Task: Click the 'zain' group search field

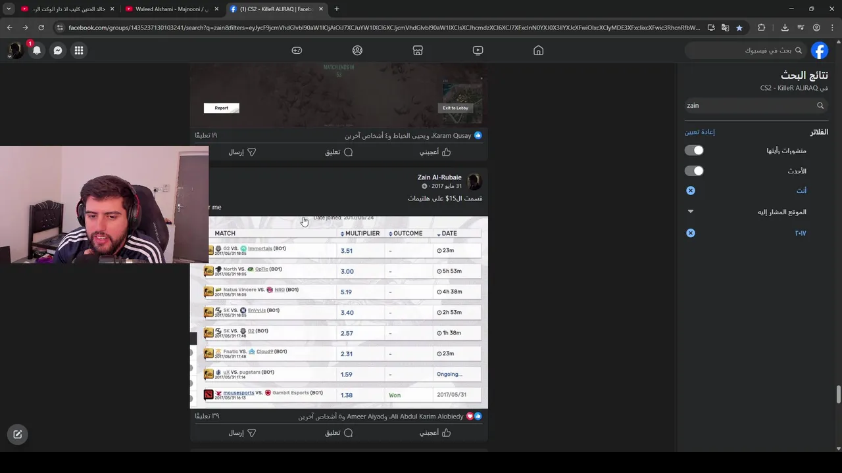Action: pyautogui.click(x=755, y=105)
